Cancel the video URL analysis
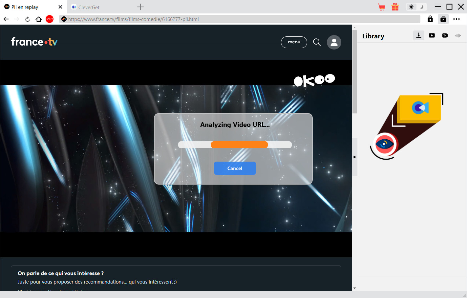467x298 pixels. click(x=235, y=168)
